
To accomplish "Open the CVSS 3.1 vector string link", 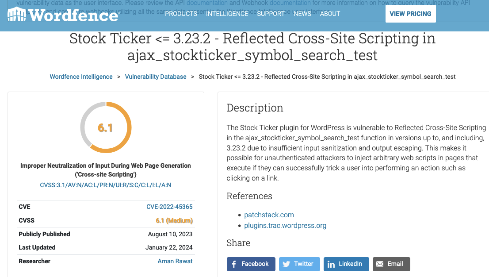I will [x=105, y=185].
